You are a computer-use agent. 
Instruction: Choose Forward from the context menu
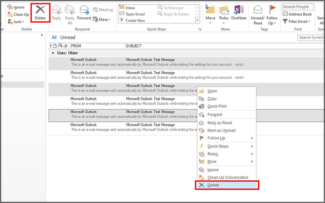pyautogui.click(x=227, y=114)
